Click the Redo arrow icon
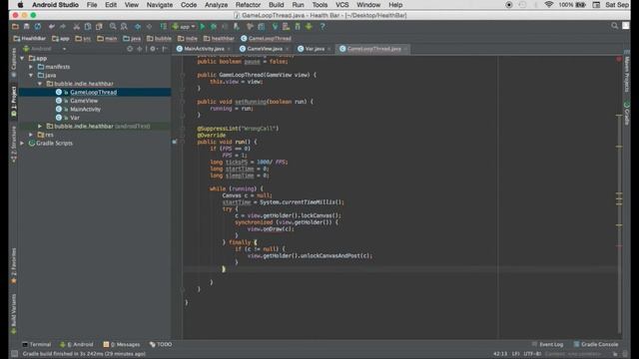Image resolution: width=639 pixels, height=359 pixels. tap(62, 27)
